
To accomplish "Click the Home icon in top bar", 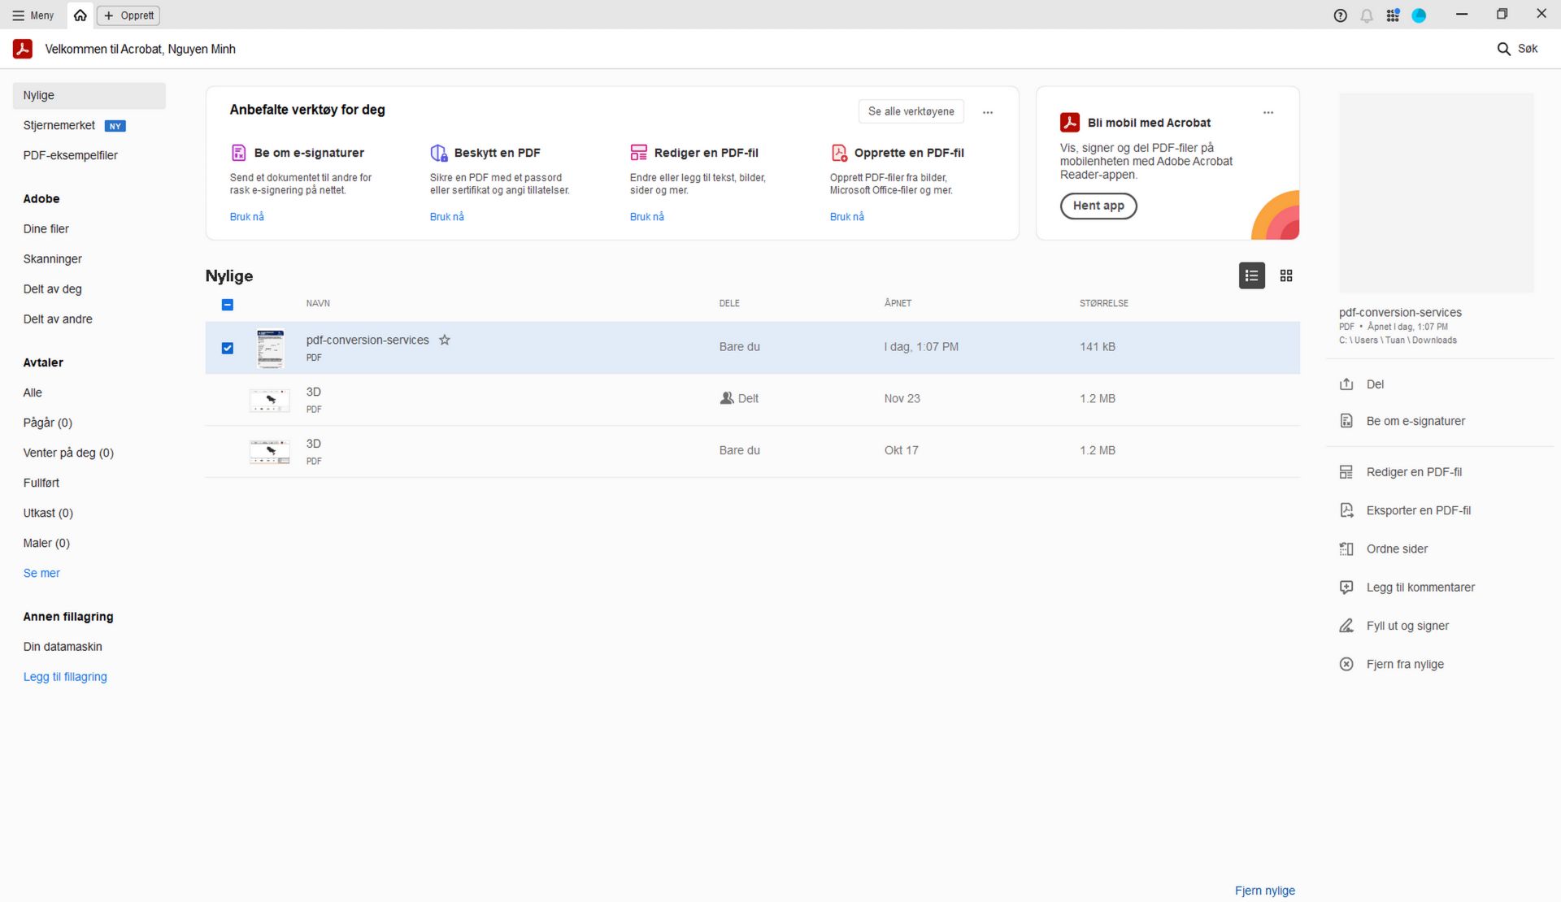I will (x=80, y=15).
